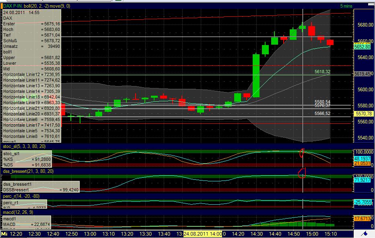Click the yellow marker left of DAX P-IN. title

pos(2,6)
